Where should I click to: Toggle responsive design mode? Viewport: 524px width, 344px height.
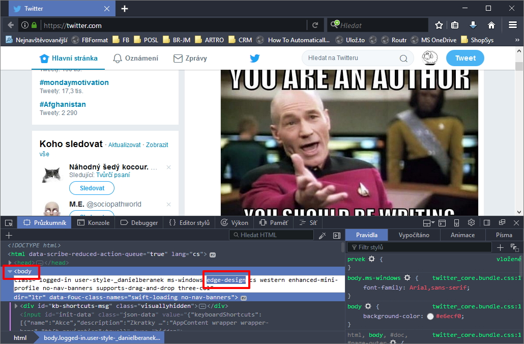click(x=456, y=223)
